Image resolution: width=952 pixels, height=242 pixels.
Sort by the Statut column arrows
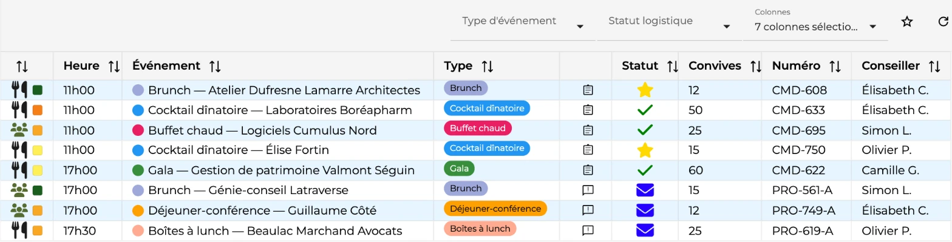tap(673, 66)
